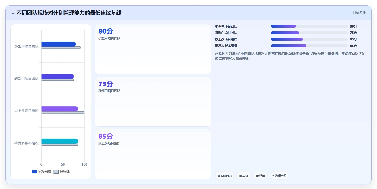Toggle the 实际完成 legend swatch
Viewport: 377px width, 189px height.
click(34, 172)
